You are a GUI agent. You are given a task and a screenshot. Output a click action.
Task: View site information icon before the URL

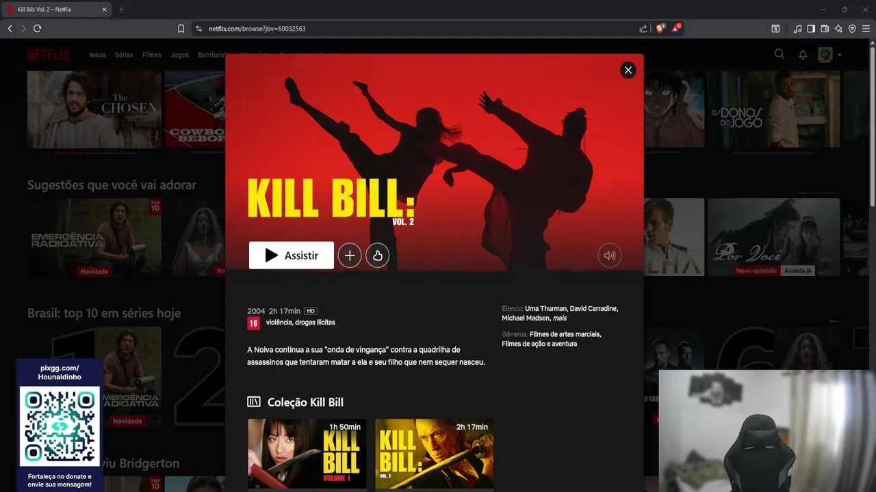click(x=199, y=29)
